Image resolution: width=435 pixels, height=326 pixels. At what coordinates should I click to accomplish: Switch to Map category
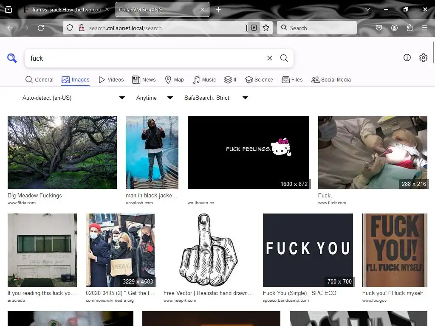175,80
